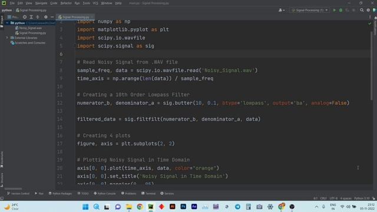
Task: Click the Windows Start button
Action: 85,207
